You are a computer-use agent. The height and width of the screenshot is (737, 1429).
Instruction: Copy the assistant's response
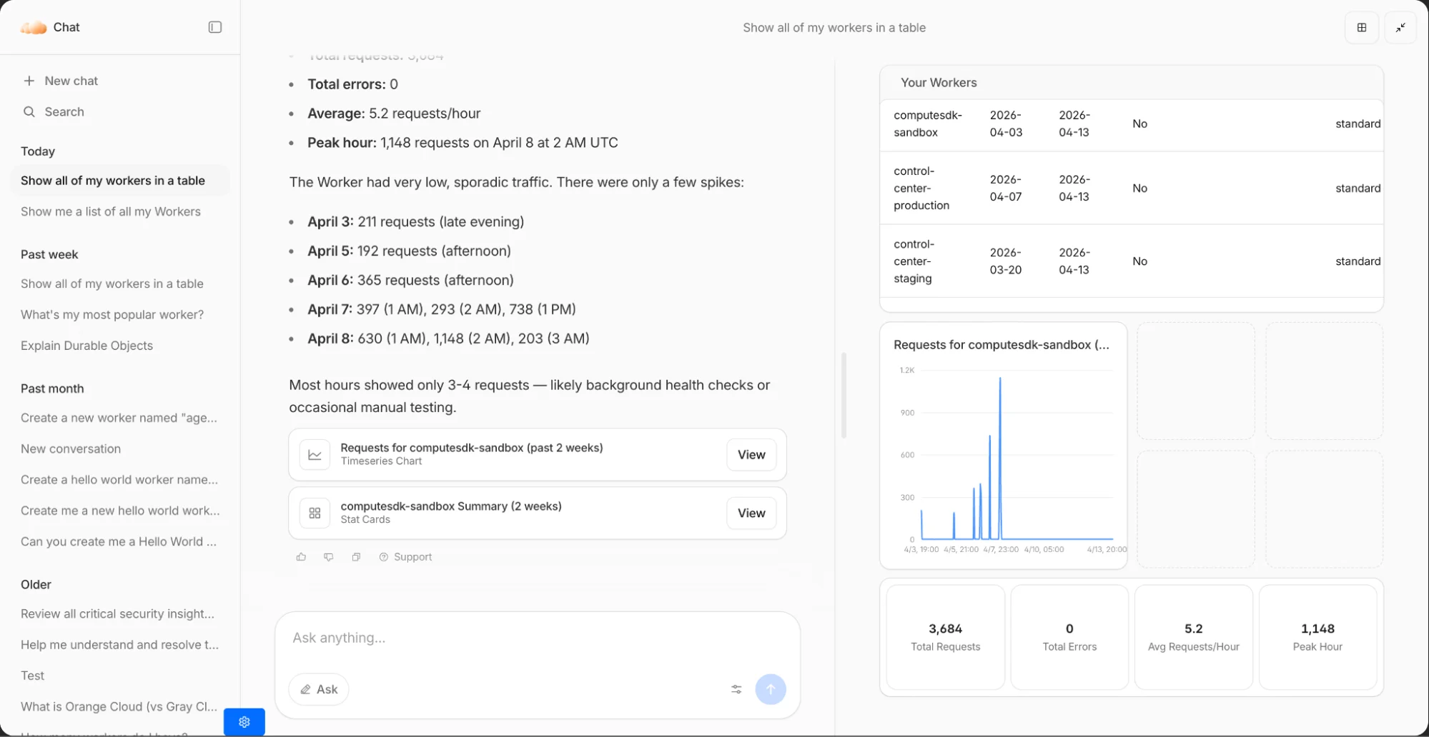coord(355,556)
